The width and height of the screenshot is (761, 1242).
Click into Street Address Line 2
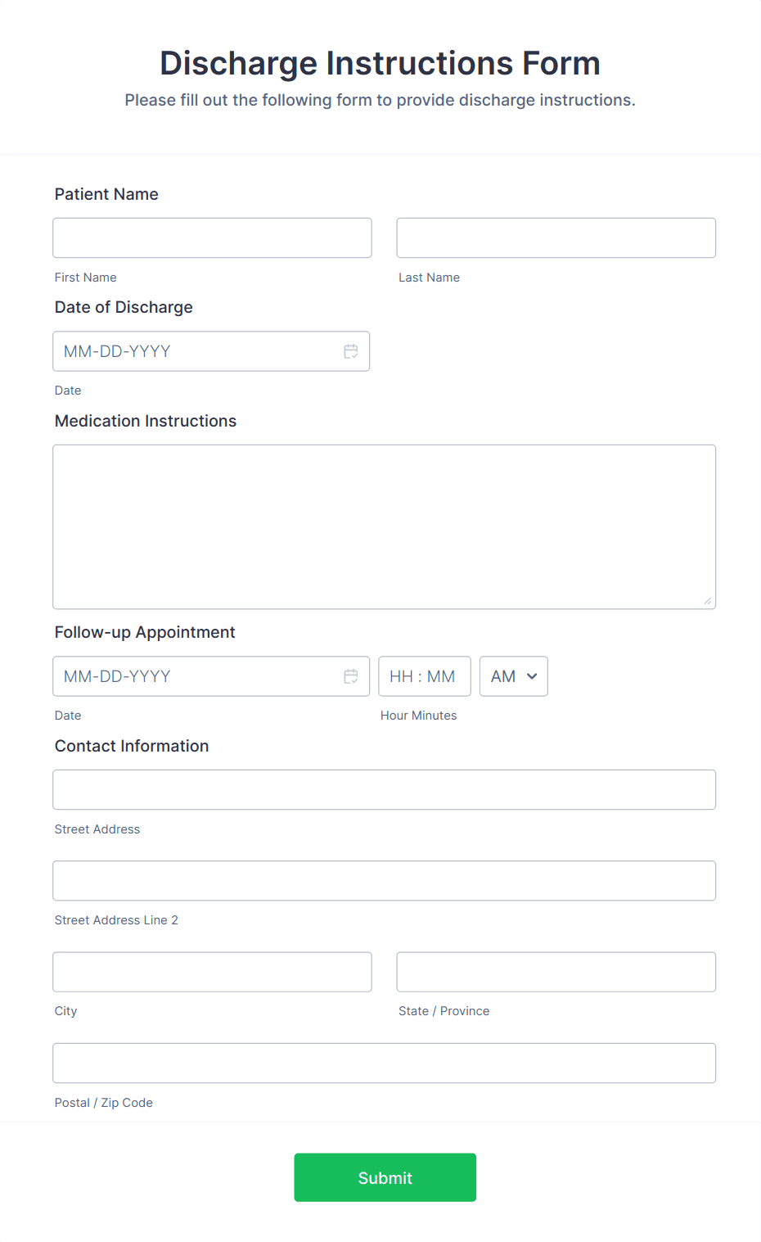pyautogui.click(x=384, y=880)
